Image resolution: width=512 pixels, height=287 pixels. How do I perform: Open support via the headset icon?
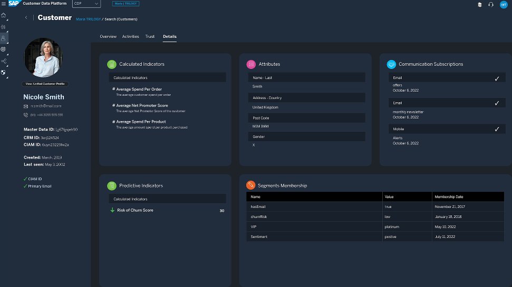coord(491,4)
